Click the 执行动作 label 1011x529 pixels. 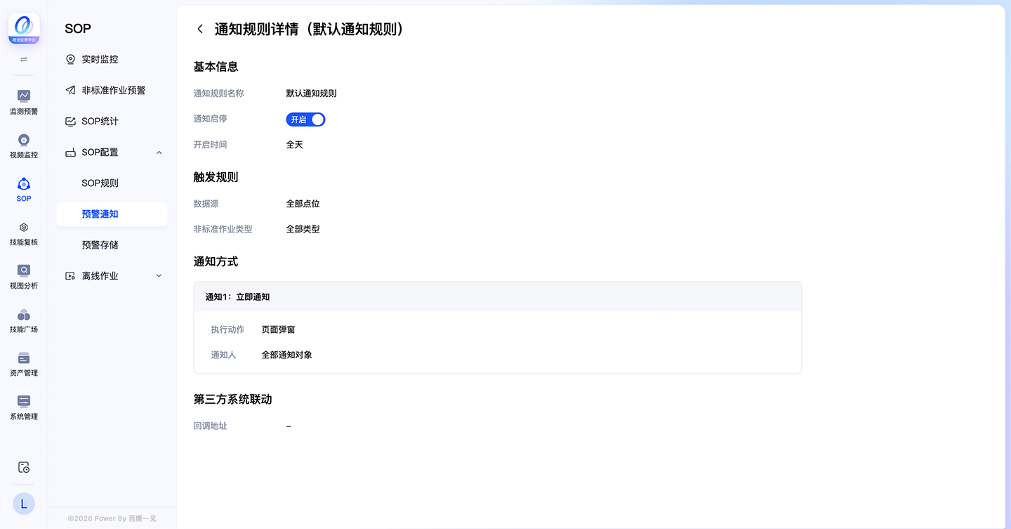[x=227, y=329]
